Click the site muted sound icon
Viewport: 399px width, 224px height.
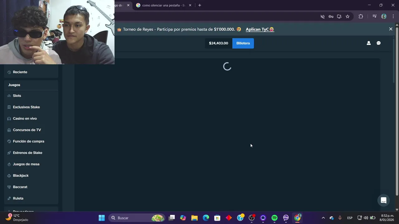pos(323,16)
